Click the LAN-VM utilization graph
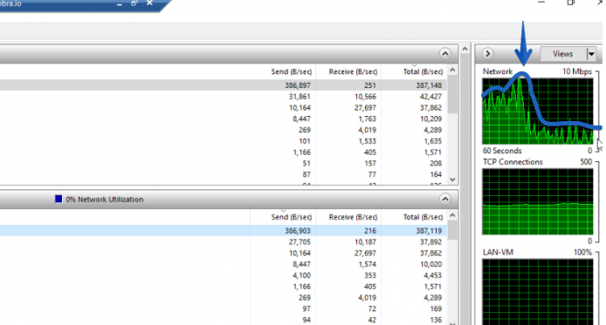Screen dimensions: 606x325 [x=537, y=292]
